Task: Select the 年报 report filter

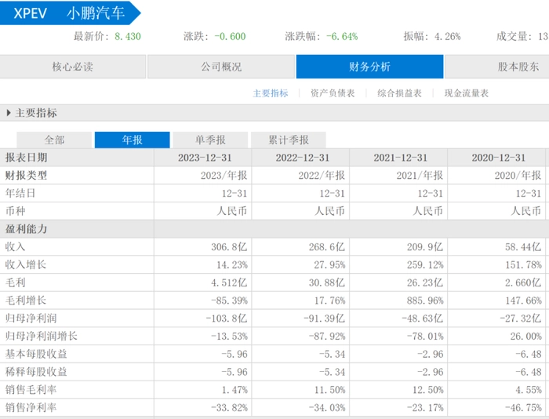Action: click(132, 140)
